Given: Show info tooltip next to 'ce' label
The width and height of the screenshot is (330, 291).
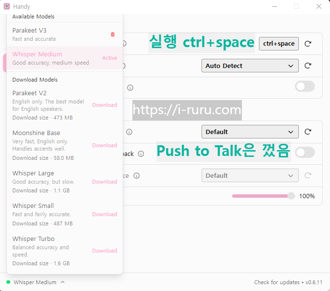Looking at the screenshot, I should (x=137, y=176).
